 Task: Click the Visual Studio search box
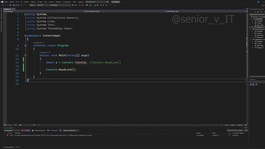click(97, 2)
